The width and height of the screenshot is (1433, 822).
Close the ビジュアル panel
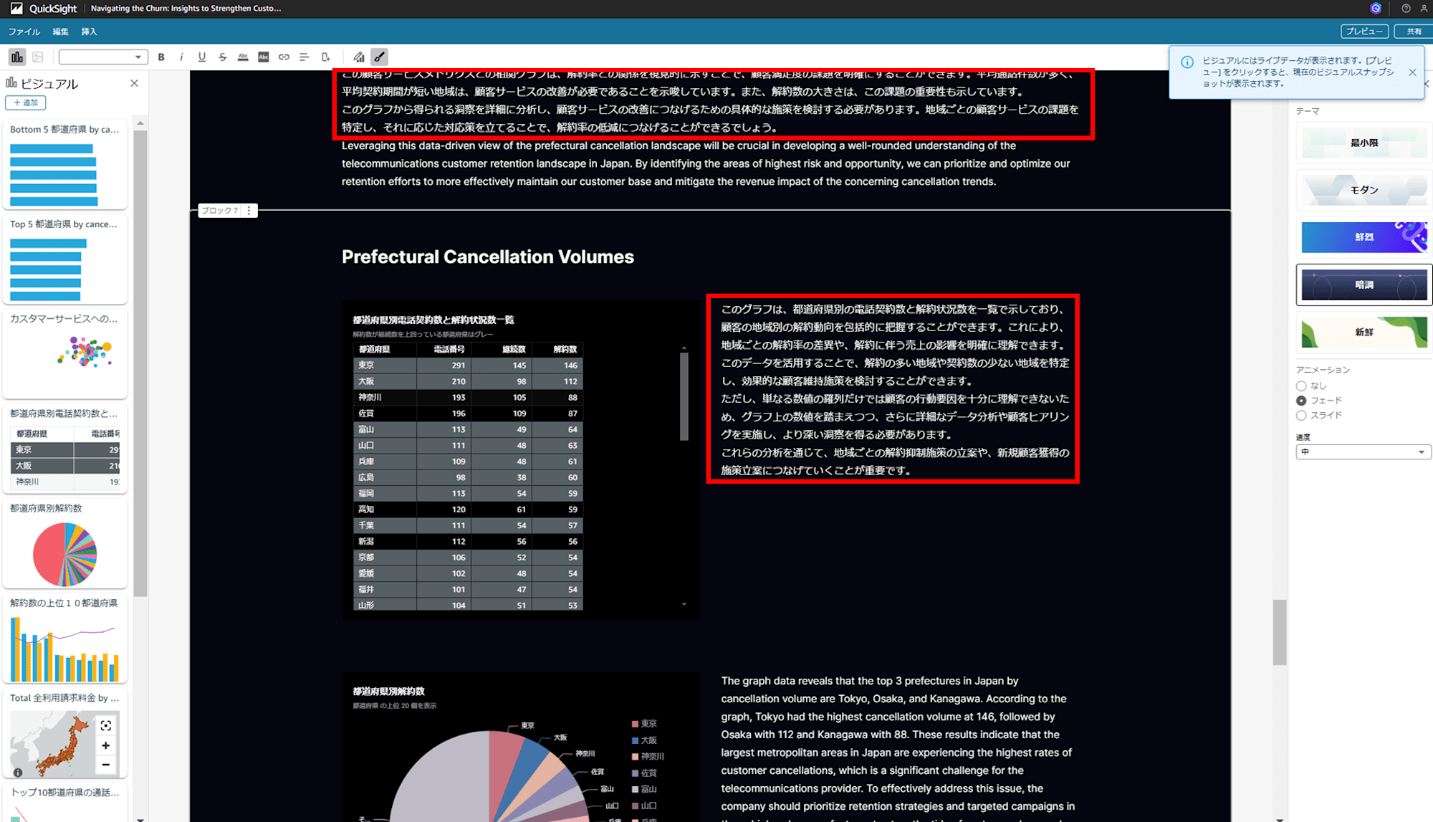click(x=134, y=83)
